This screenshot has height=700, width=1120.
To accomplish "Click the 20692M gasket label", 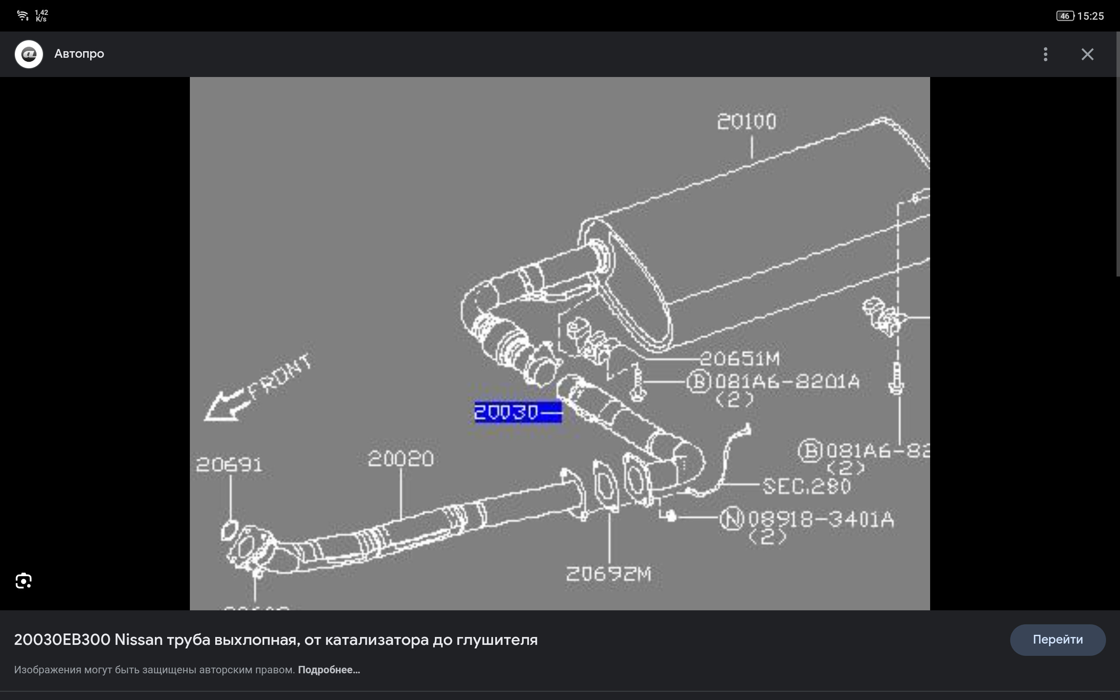I will (608, 574).
